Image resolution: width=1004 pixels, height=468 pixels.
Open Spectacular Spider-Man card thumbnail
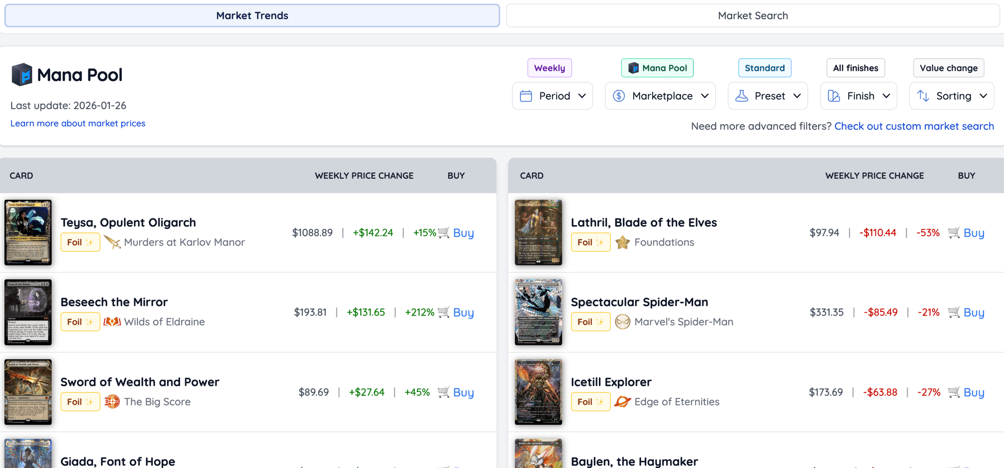coord(539,312)
